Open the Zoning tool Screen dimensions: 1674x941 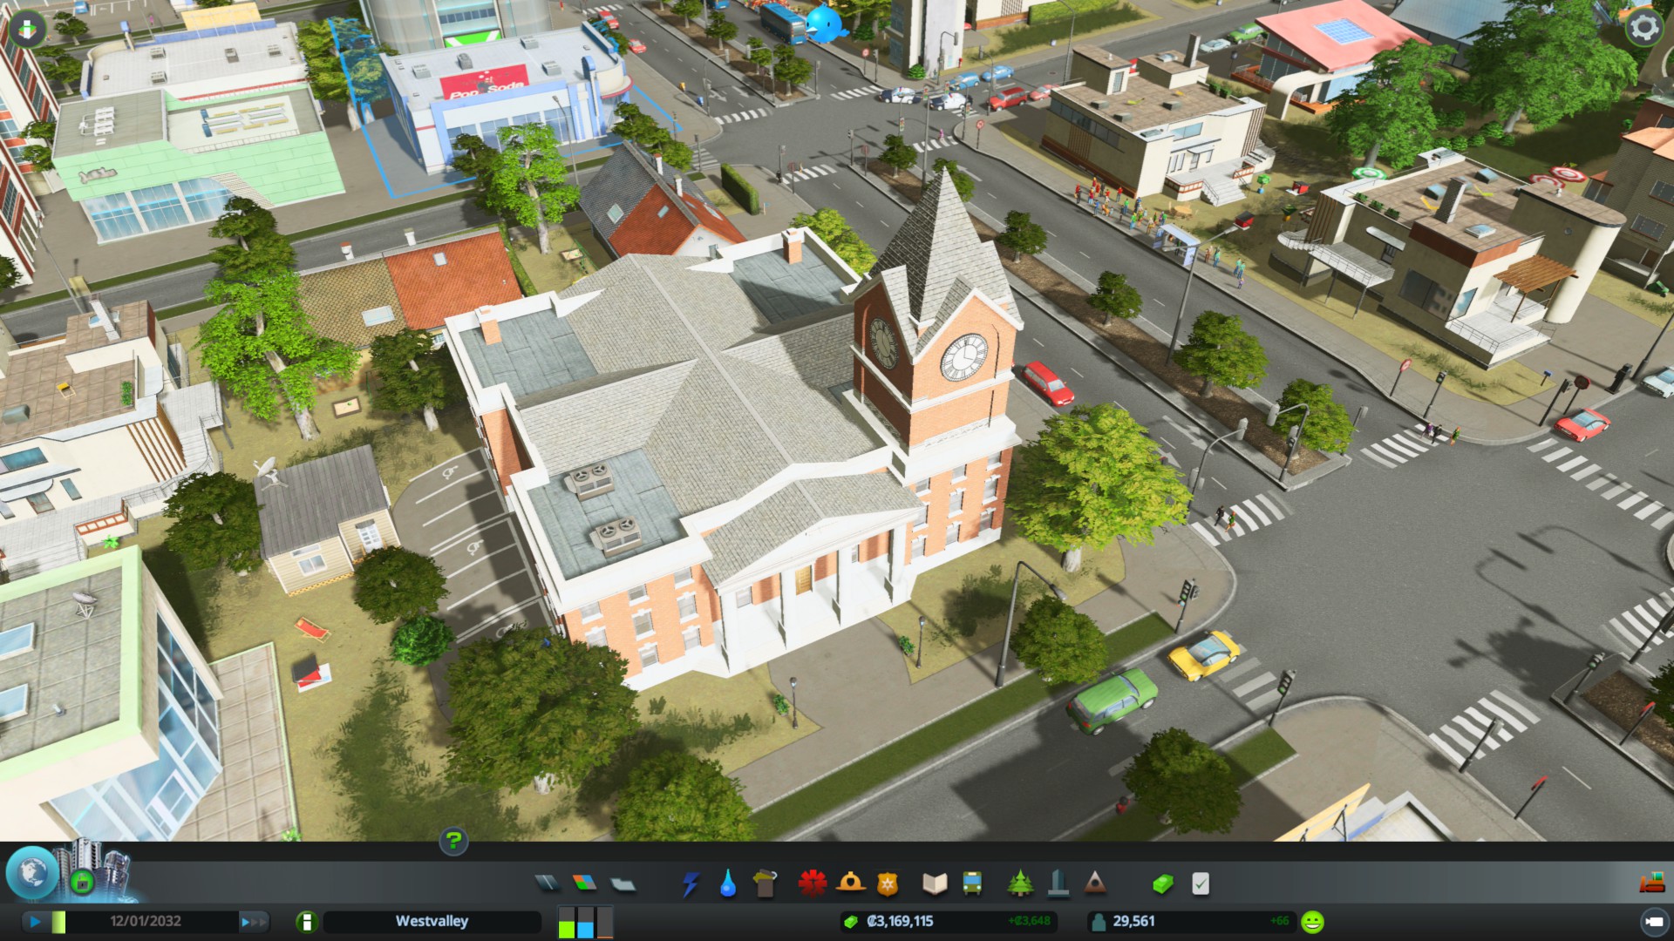(x=585, y=883)
